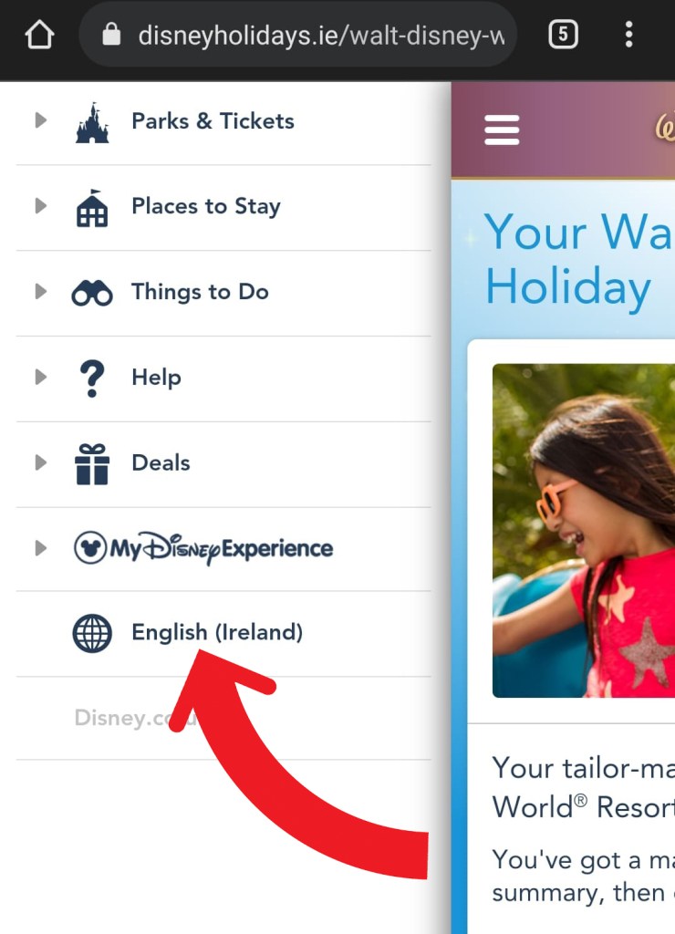Open the Help menu item

click(x=223, y=379)
